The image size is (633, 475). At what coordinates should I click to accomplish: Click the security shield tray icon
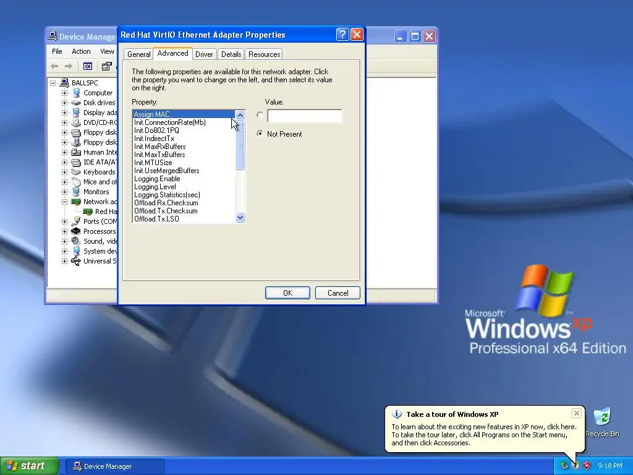coord(587,466)
